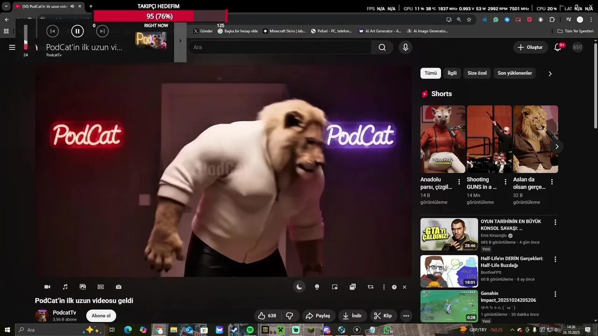This screenshot has height=336, width=598.
Task: Open the AI Art Generator bookmark
Action: coord(380,31)
